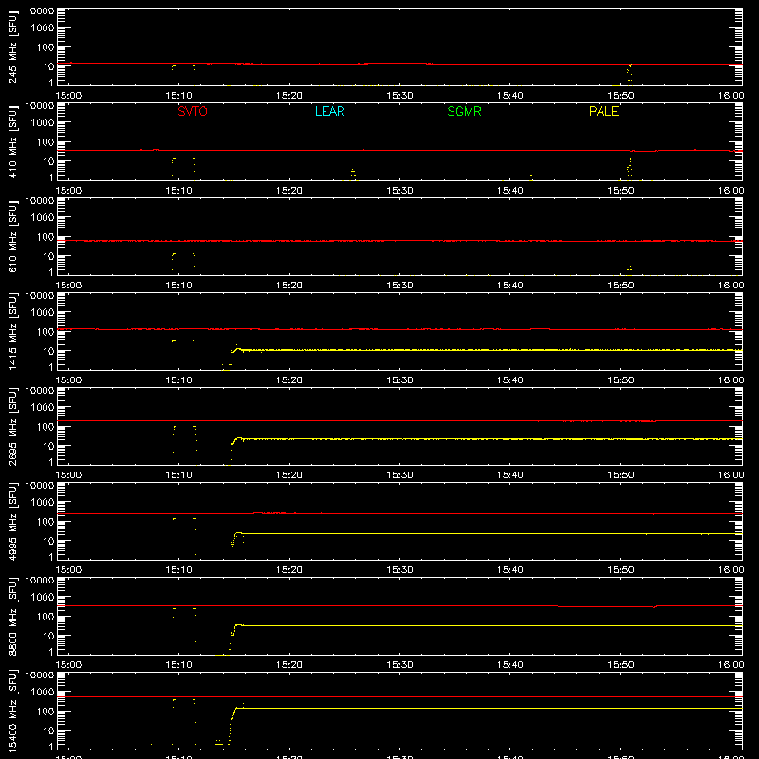Click '15:50' time label under 610 MHz panel

coord(620,286)
